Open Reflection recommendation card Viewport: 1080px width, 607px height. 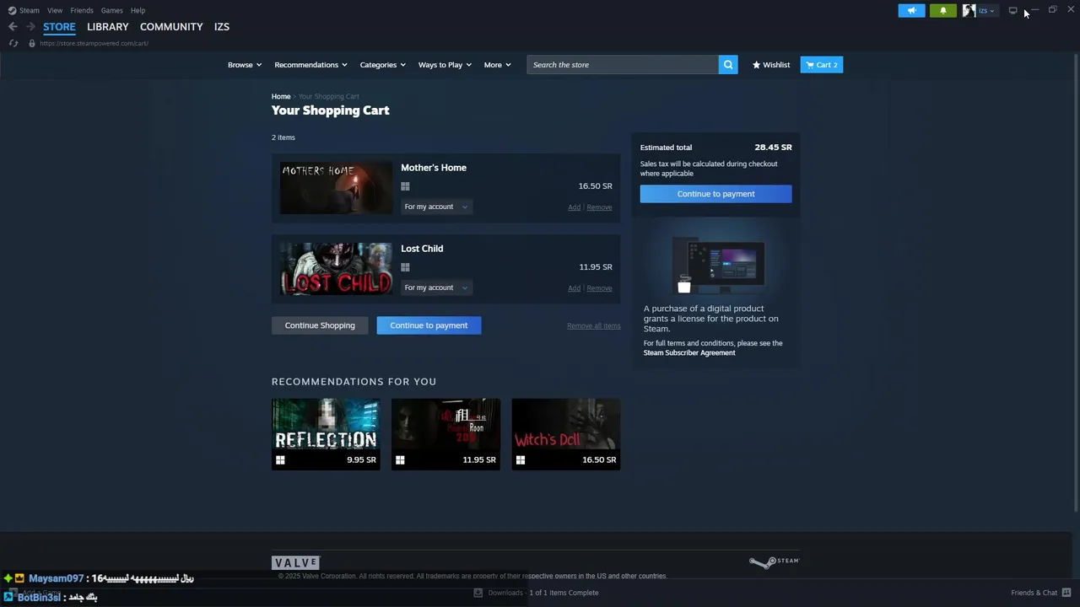click(x=326, y=434)
